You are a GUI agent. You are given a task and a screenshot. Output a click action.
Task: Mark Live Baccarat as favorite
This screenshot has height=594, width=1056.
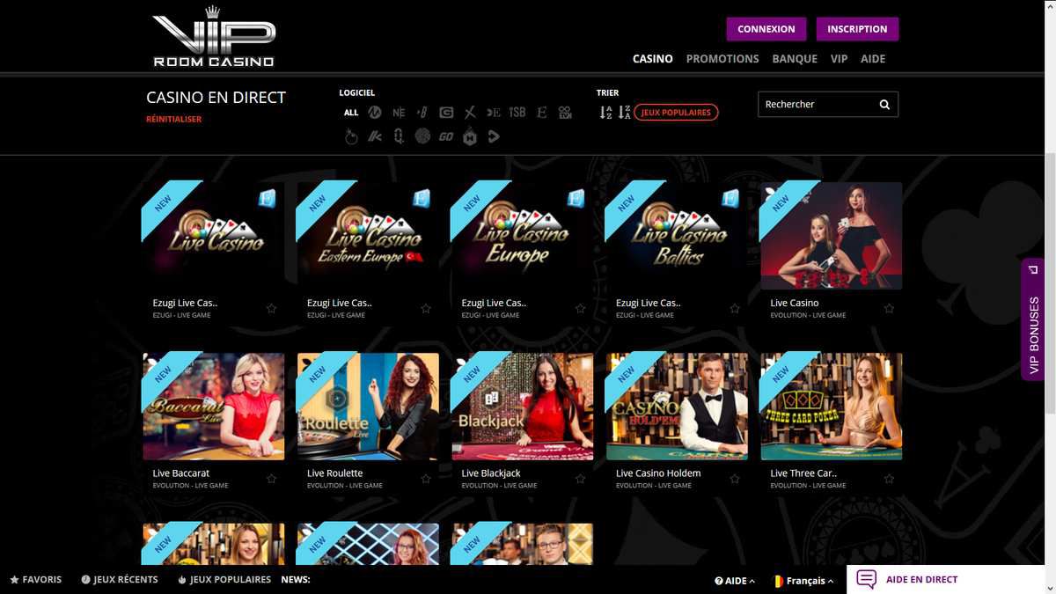(x=271, y=479)
